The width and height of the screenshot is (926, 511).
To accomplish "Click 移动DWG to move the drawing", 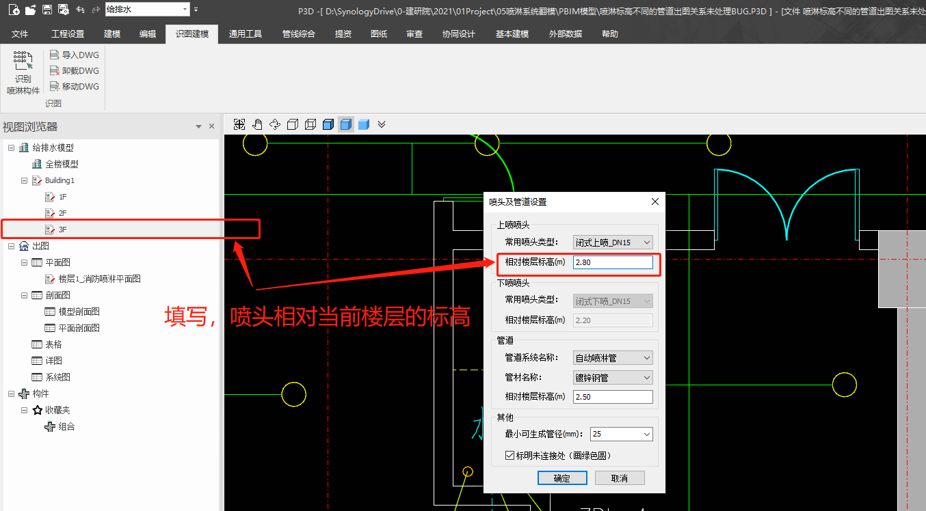I will (75, 87).
